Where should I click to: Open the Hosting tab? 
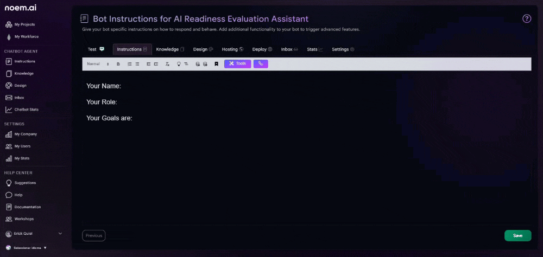coord(232,49)
